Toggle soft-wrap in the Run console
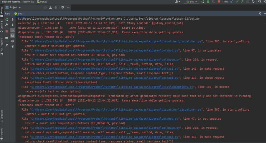The height and width of the screenshot is (143, 266). [x=13, y=30]
